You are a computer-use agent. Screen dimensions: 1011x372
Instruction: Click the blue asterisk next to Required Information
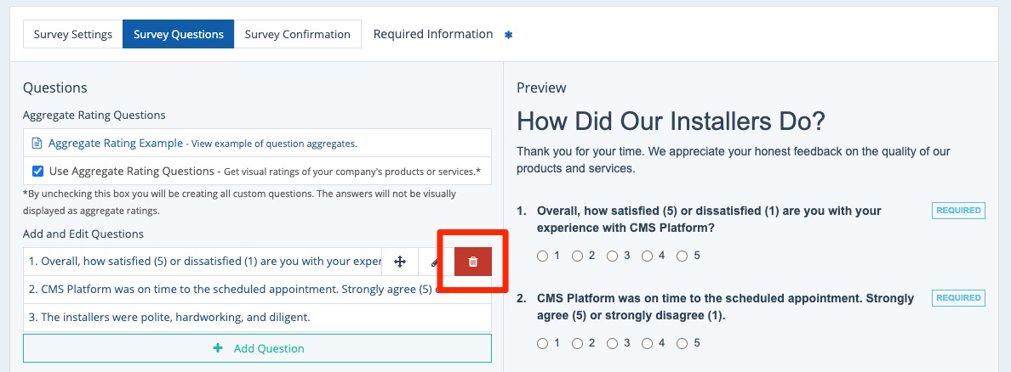[x=509, y=35]
